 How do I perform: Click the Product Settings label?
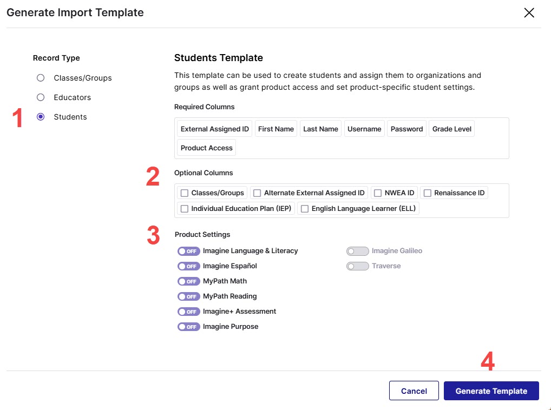tap(202, 235)
